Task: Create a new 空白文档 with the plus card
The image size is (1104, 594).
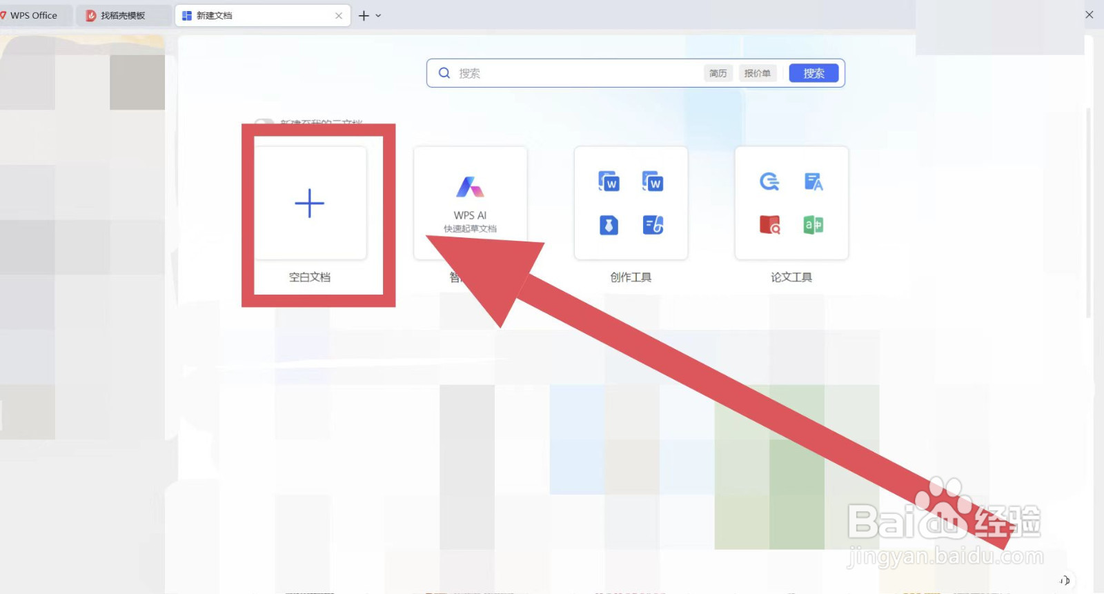Action: (310, 204)
